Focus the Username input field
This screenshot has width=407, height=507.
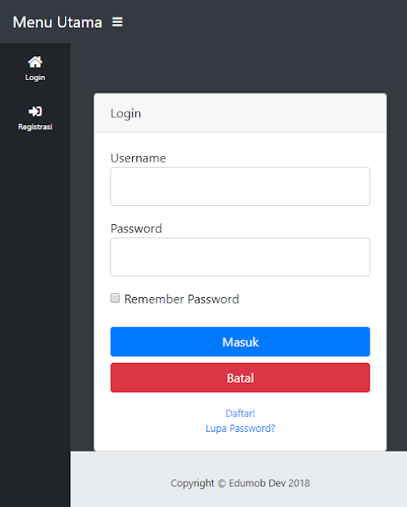pyautogui.click(x=240, y=187)
